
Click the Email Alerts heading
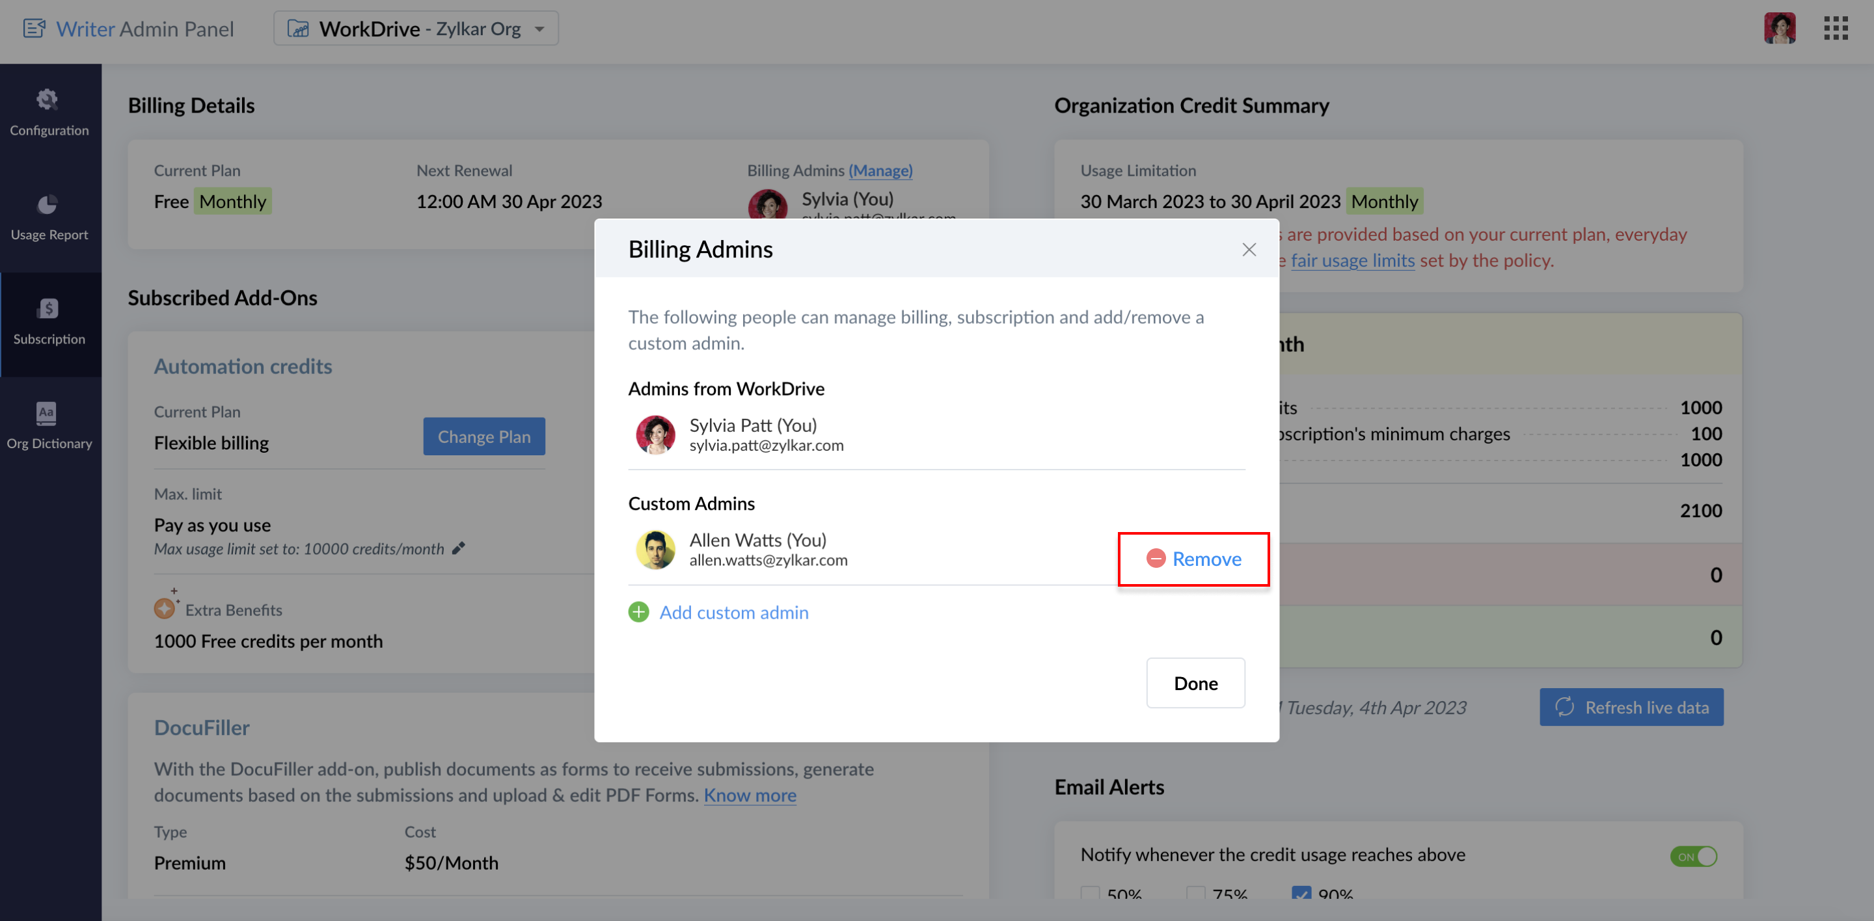[1109, 787]
